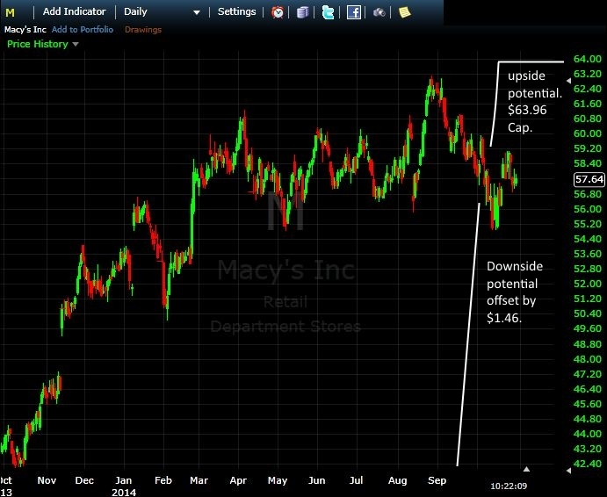Click Add to Portfolio link
The image size is (607, 497).
(83, 30)
